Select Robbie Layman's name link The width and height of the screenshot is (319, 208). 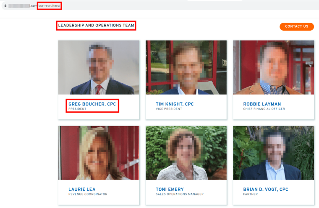coord(262,104)
